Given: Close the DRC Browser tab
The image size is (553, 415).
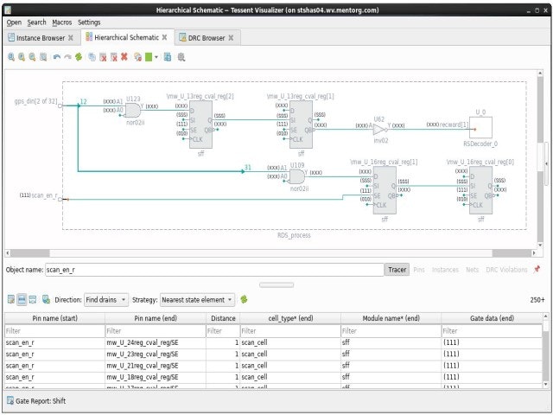Looking at the screenshot, I should [231, 38].
